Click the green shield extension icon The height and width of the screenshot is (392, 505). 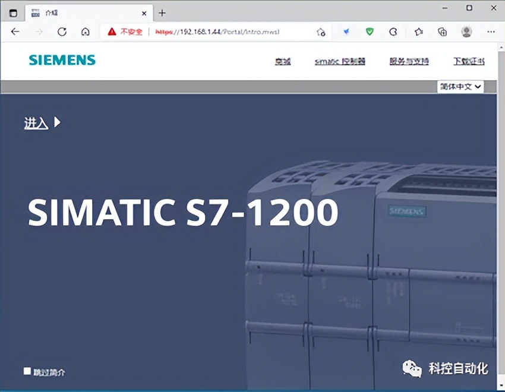369,31
